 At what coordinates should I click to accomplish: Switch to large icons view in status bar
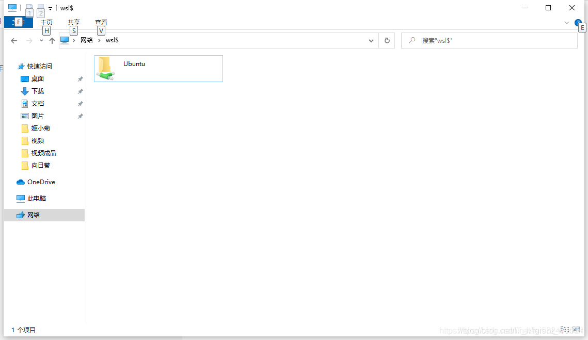[576, 330]
